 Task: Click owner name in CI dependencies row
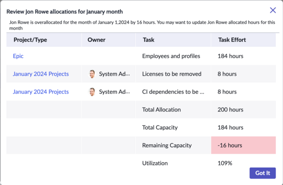pos(114,92)
